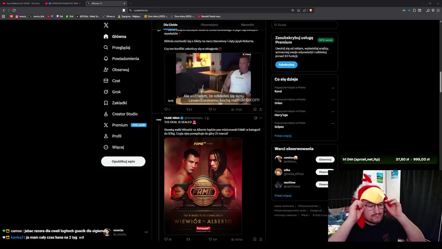The height and width of the screenshot is (249, 442).
Task: Switch to the EKWADOR MANIECZKI browser tab
Action: point(63,3)
